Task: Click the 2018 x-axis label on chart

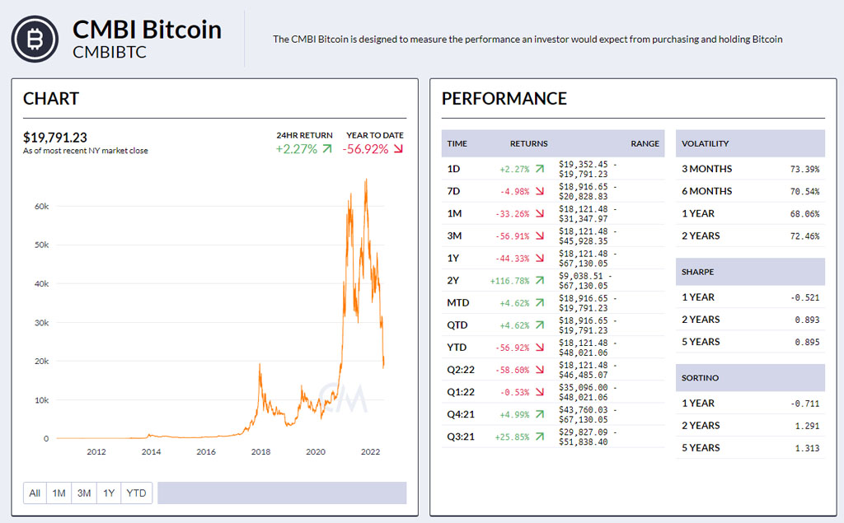Action: point(260,452)
